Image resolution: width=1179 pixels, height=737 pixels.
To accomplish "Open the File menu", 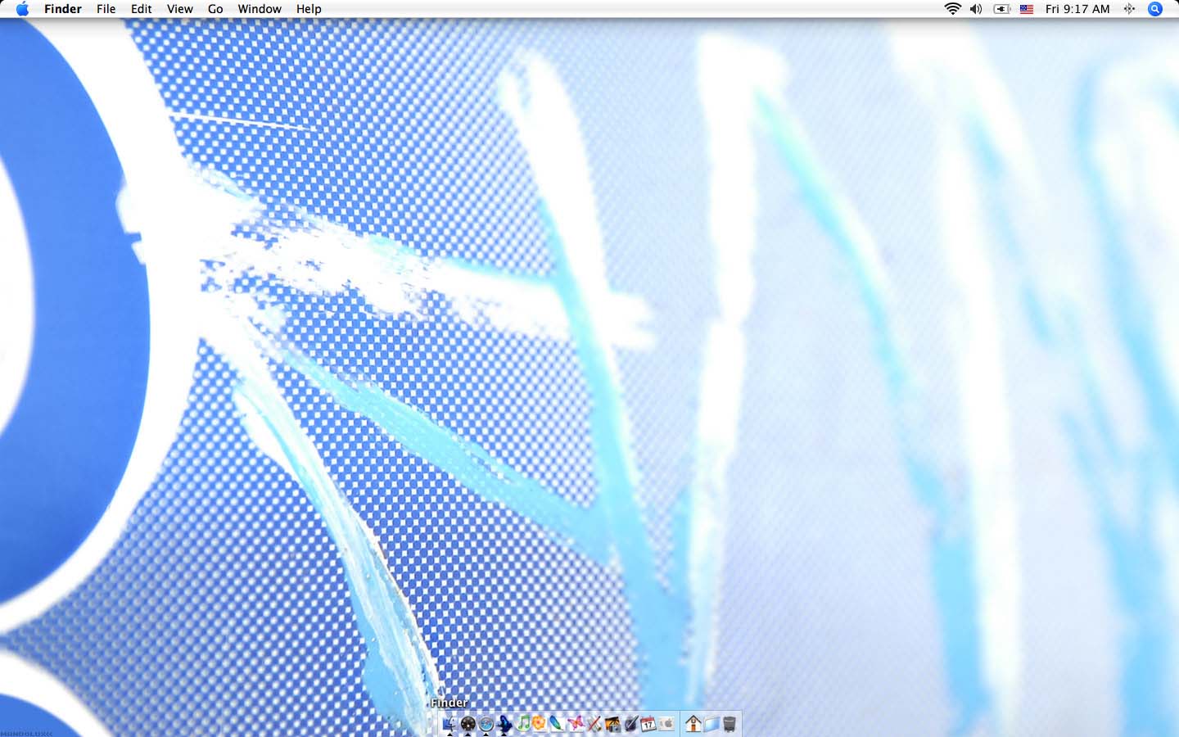I will [x=106, y=9].
